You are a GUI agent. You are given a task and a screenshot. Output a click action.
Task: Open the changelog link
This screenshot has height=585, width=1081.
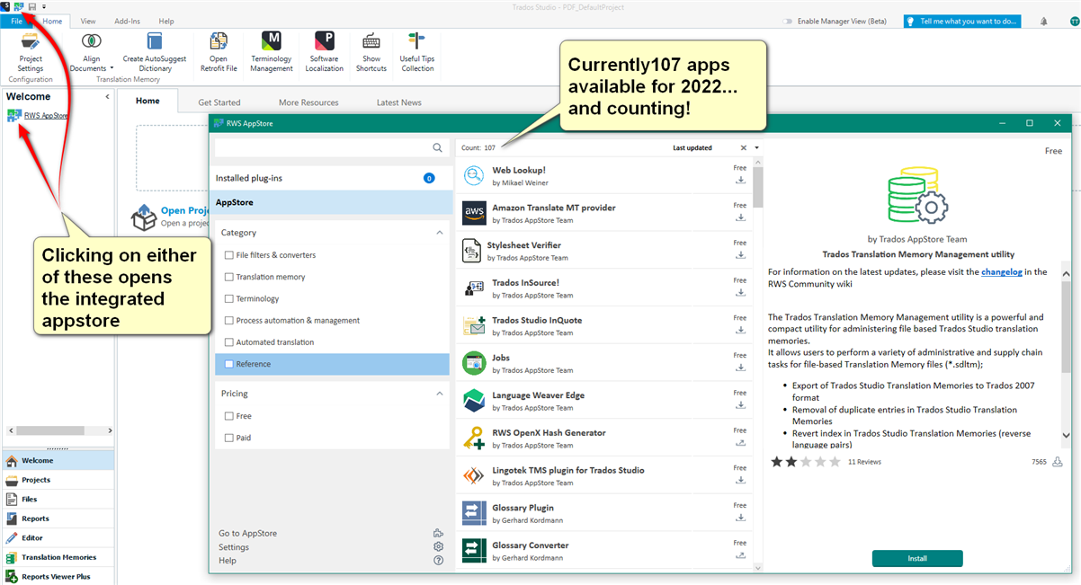tap(1002, 271)
